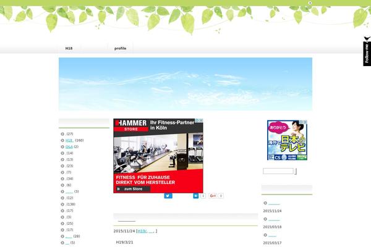
Task: Select the category row with count (6)
Action: click(66, 185)
